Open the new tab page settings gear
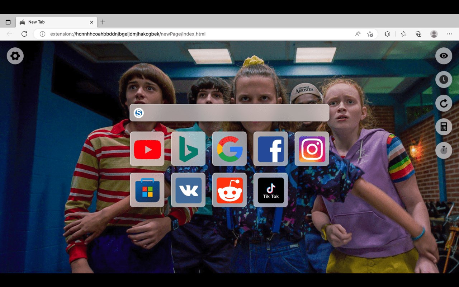459x287 pixels. (15, 56)
